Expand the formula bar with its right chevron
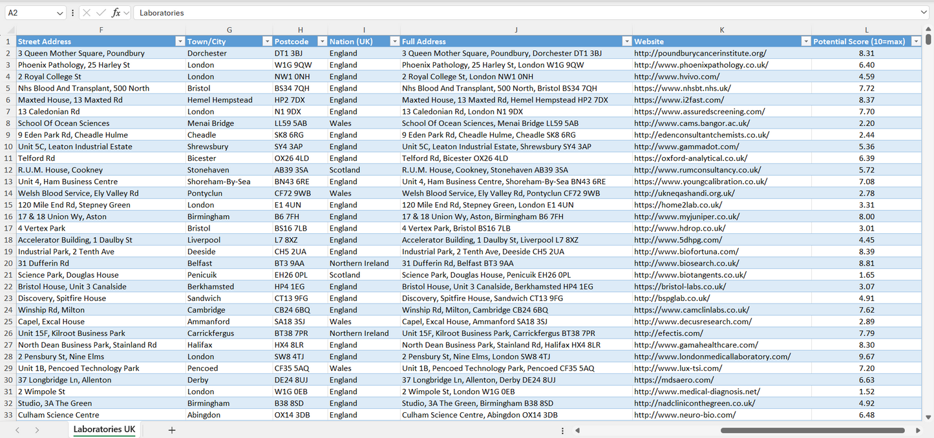 coord(924,12)
